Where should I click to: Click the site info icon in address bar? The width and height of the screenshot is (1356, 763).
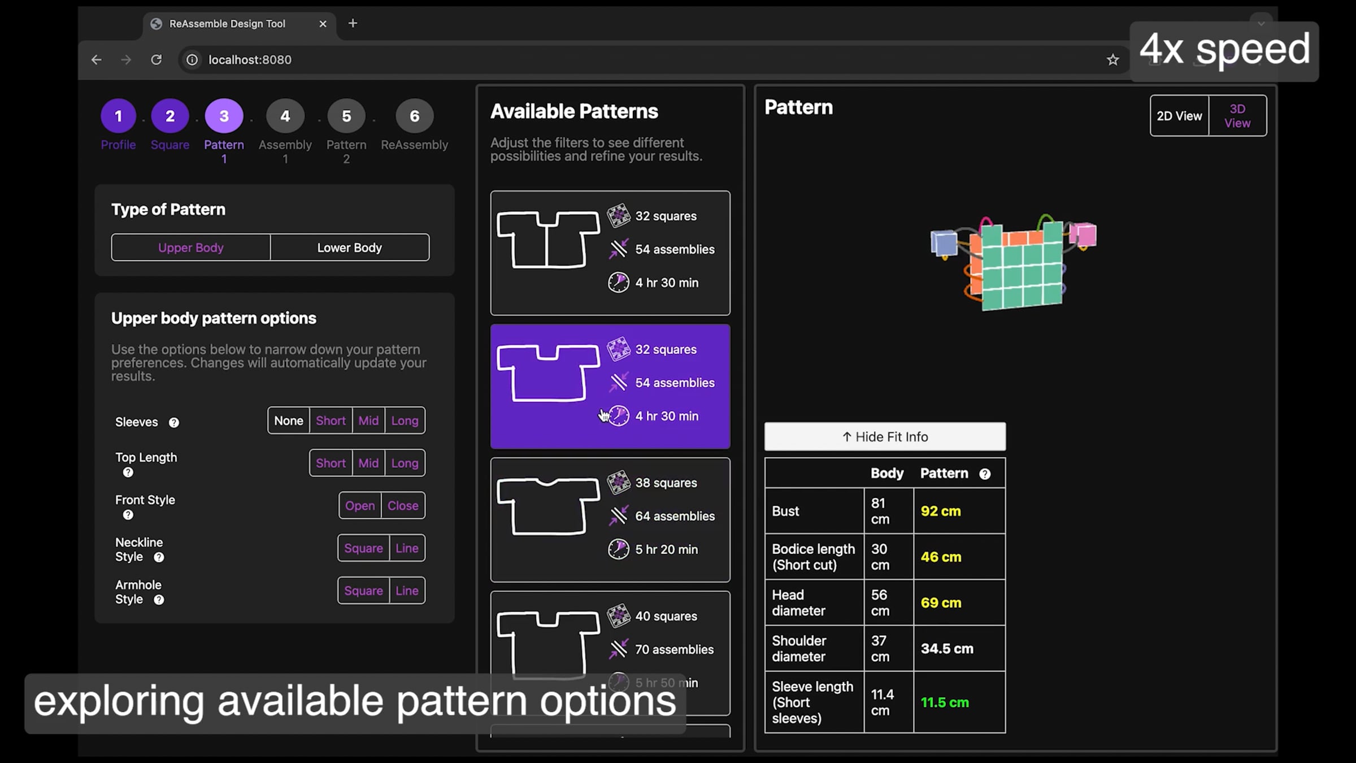coord(192,60)
